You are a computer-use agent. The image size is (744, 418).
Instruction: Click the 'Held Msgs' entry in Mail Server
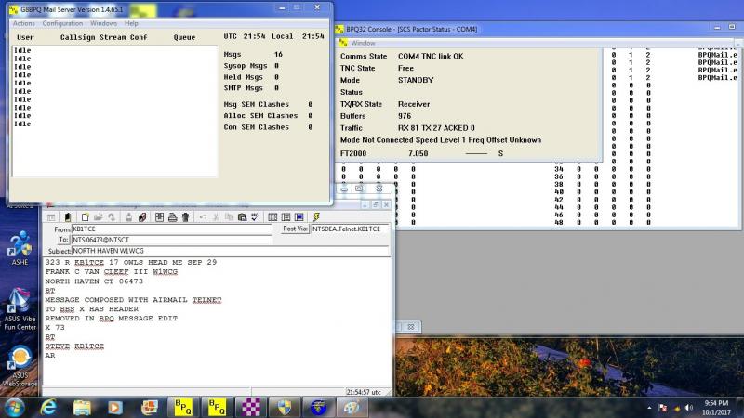pyautogui.click(x=251, y=77)
